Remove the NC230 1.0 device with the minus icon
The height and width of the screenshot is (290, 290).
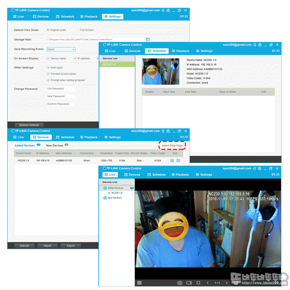pyautogui.click(x=178, y=161)
